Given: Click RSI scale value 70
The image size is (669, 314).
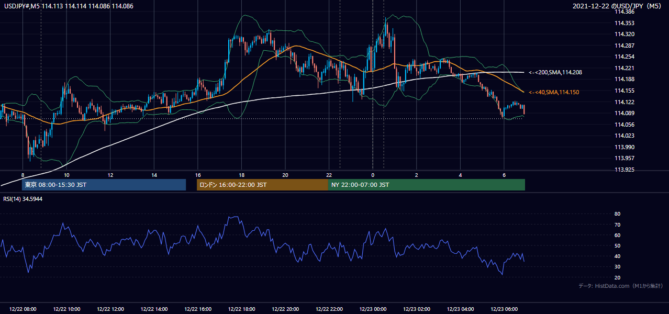Looking at the screenshot, I should pyautogui.click(x=618, y=225).
